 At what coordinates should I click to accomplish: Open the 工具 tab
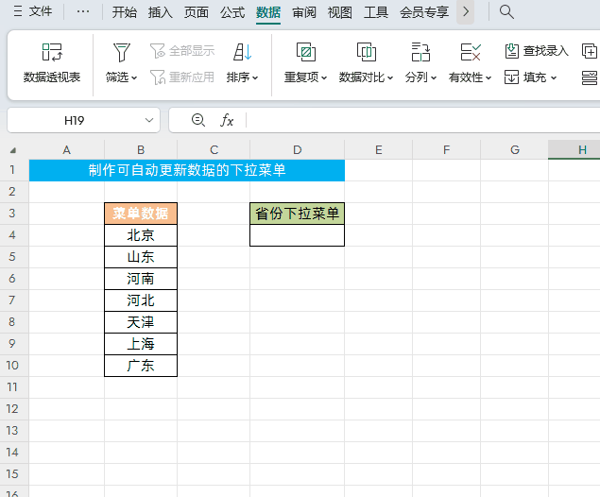click(376, 12)
